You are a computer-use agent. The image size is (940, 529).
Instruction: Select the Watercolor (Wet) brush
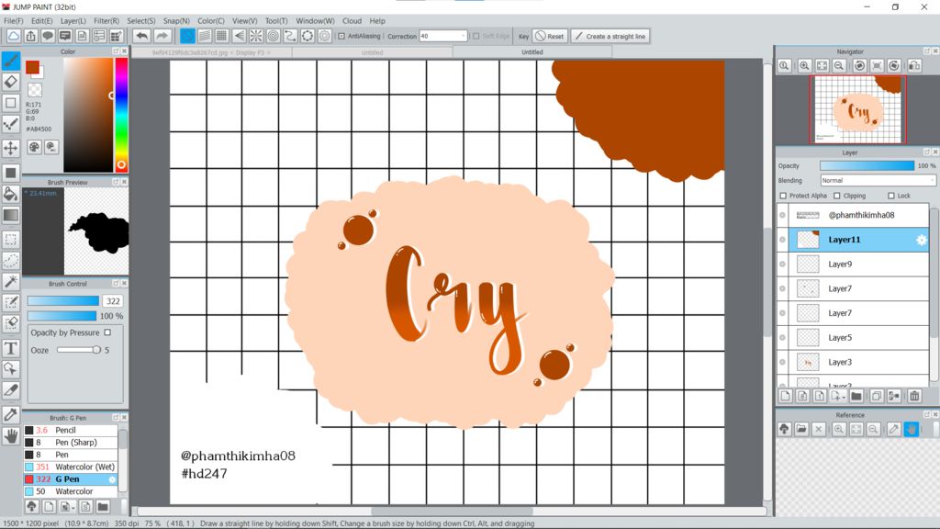pyautogui.click(x=71, y=467)
